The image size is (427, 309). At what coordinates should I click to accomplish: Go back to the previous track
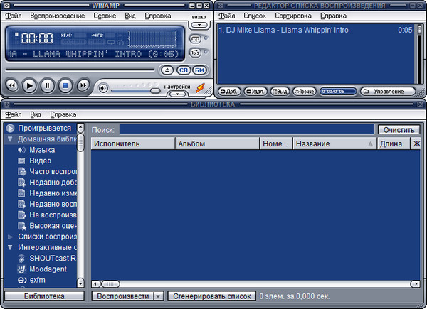(11, 85)
